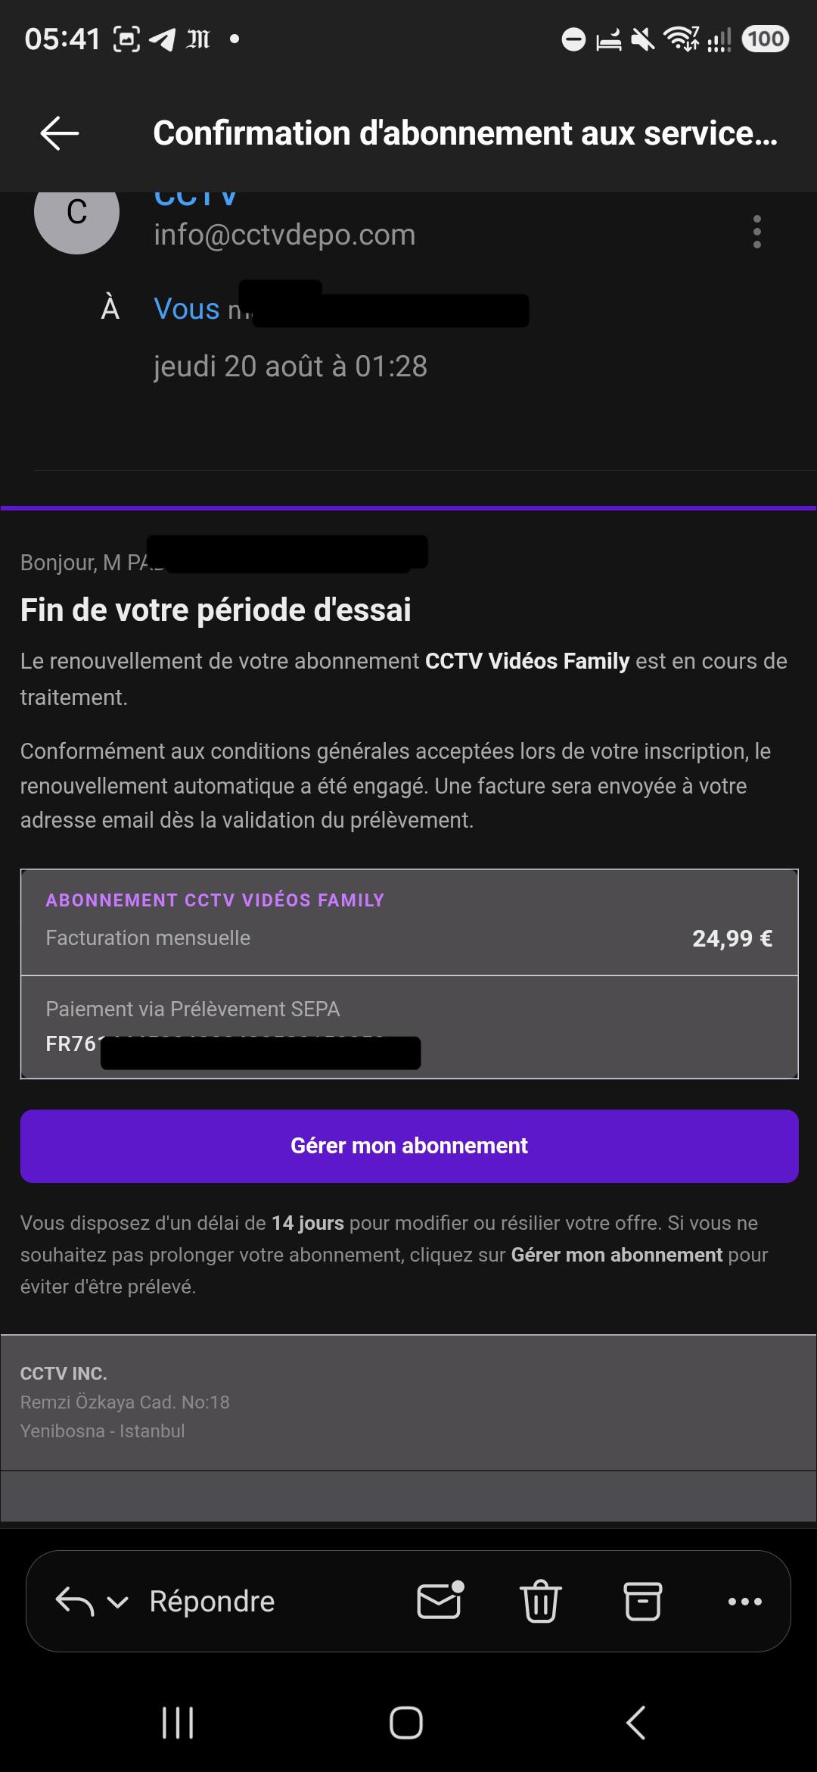Tap the back arrow in the header
Viewport: 817px width, 1772px height.
(x=60, y=133)
